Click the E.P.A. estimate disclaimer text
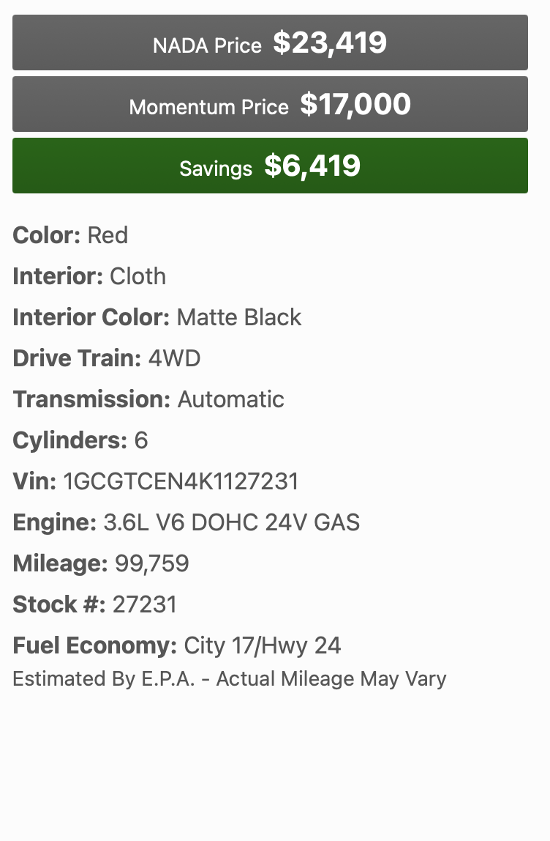550x841 pixels. (x=230, y=678)
